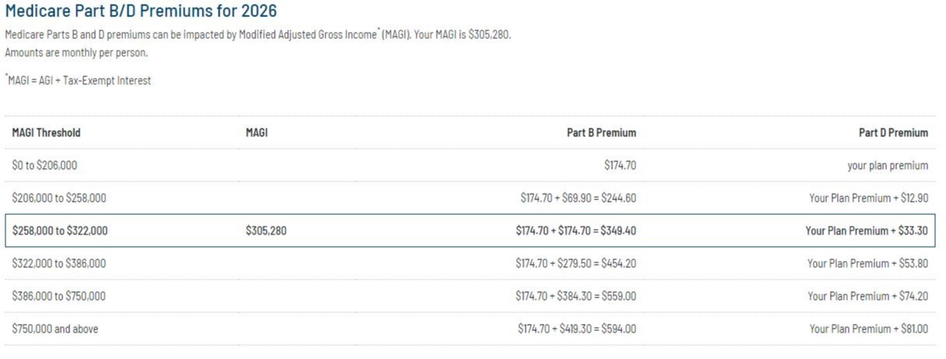Click the Your Plan Premium + $81.00 cell
This screenshot has width=946, height=359.
[x=868, y=329]
